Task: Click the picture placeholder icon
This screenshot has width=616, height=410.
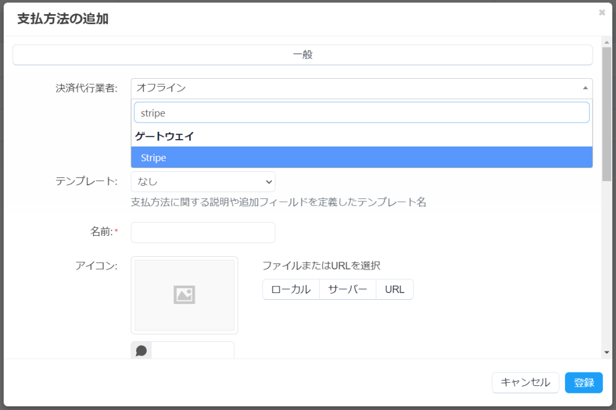Action: (x=184, y=295)
